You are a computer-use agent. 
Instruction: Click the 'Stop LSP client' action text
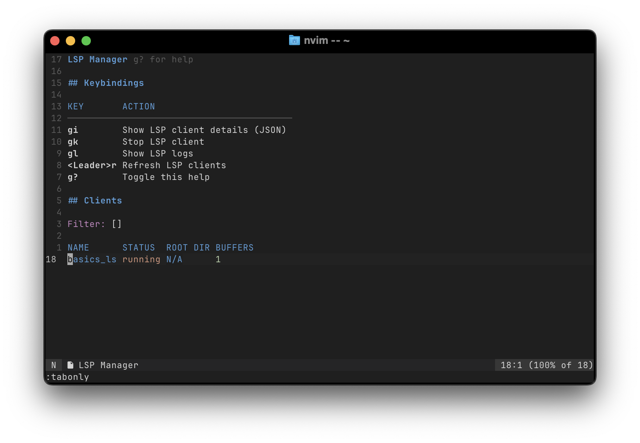coord(163,142)
